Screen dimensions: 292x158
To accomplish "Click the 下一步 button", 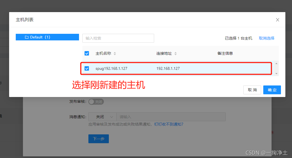I will [x=99, y=139].
